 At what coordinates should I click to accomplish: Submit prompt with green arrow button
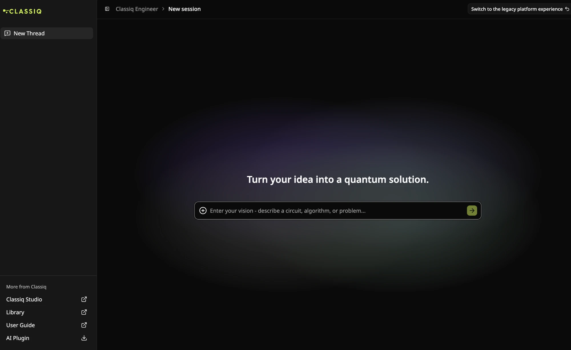tap(472, 211)
